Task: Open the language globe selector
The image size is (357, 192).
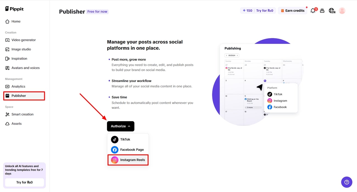Action: (332, 11)
